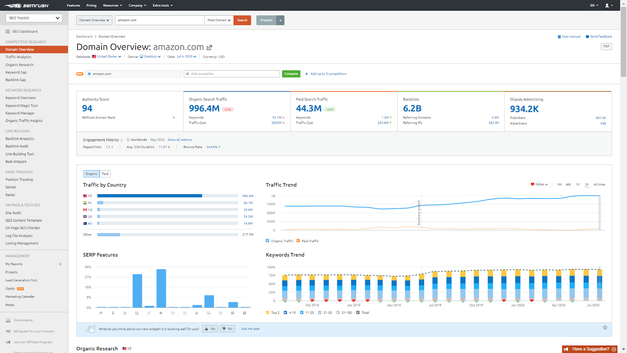Image resolution: width=627 pixels, height=353 pixels.
Task: Click the plus icon next to My Reports
Action: [x=60, y=264]
